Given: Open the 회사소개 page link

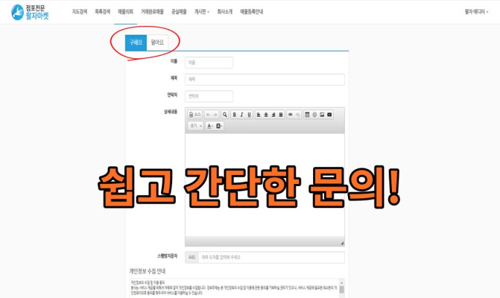Looking at the screenshot, I should tap(225, 12).
